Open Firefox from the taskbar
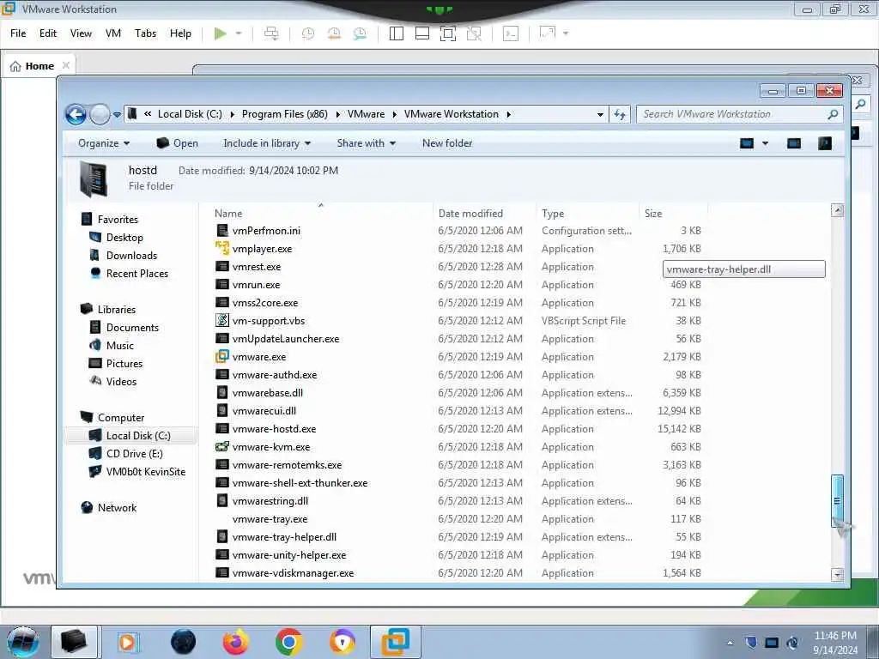 point(235,642)
